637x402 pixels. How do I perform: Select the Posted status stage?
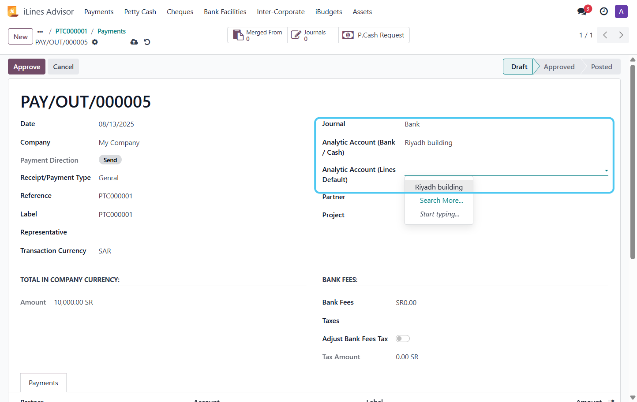pos(601,67)
